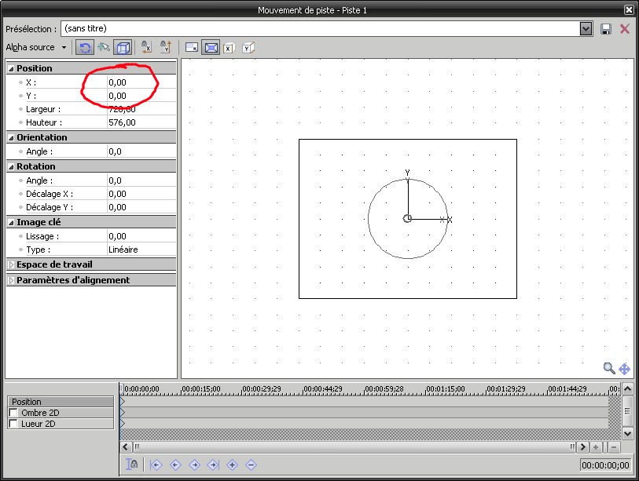Click the Lissage label
639x481 pixels.
pos(42,236)
